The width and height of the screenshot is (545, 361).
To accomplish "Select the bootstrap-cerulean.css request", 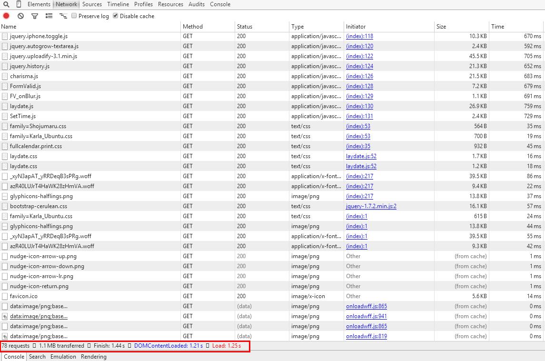I will tap(38, 206).
